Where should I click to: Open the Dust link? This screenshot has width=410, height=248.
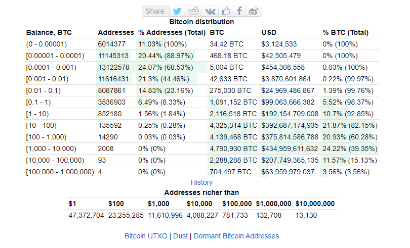point(180,236)
